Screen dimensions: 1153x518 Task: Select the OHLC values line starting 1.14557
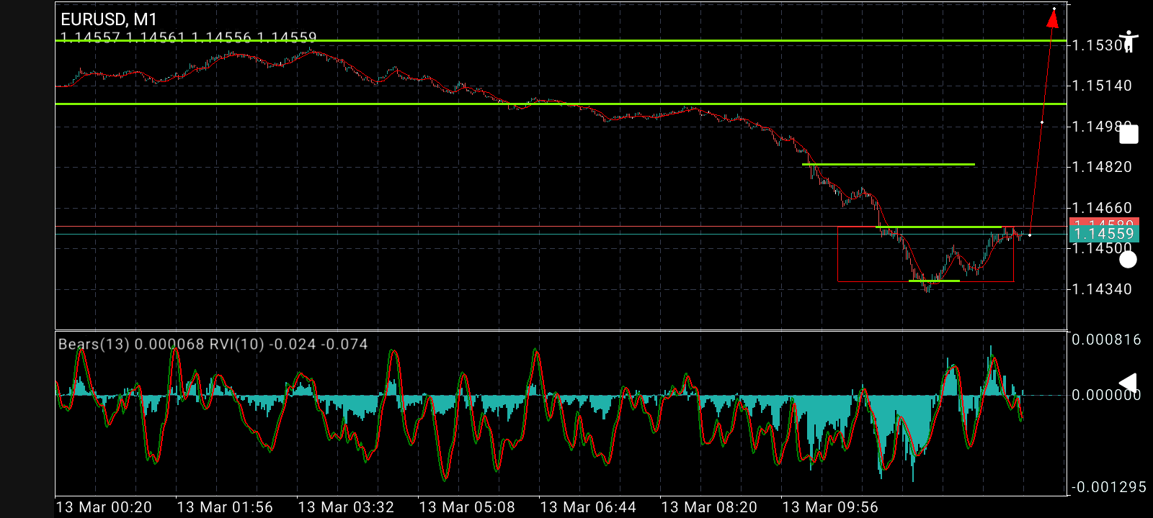point(189,37)
